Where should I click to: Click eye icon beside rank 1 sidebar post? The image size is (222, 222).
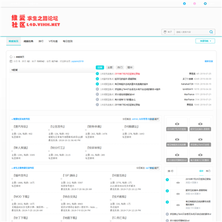[178, 183]
